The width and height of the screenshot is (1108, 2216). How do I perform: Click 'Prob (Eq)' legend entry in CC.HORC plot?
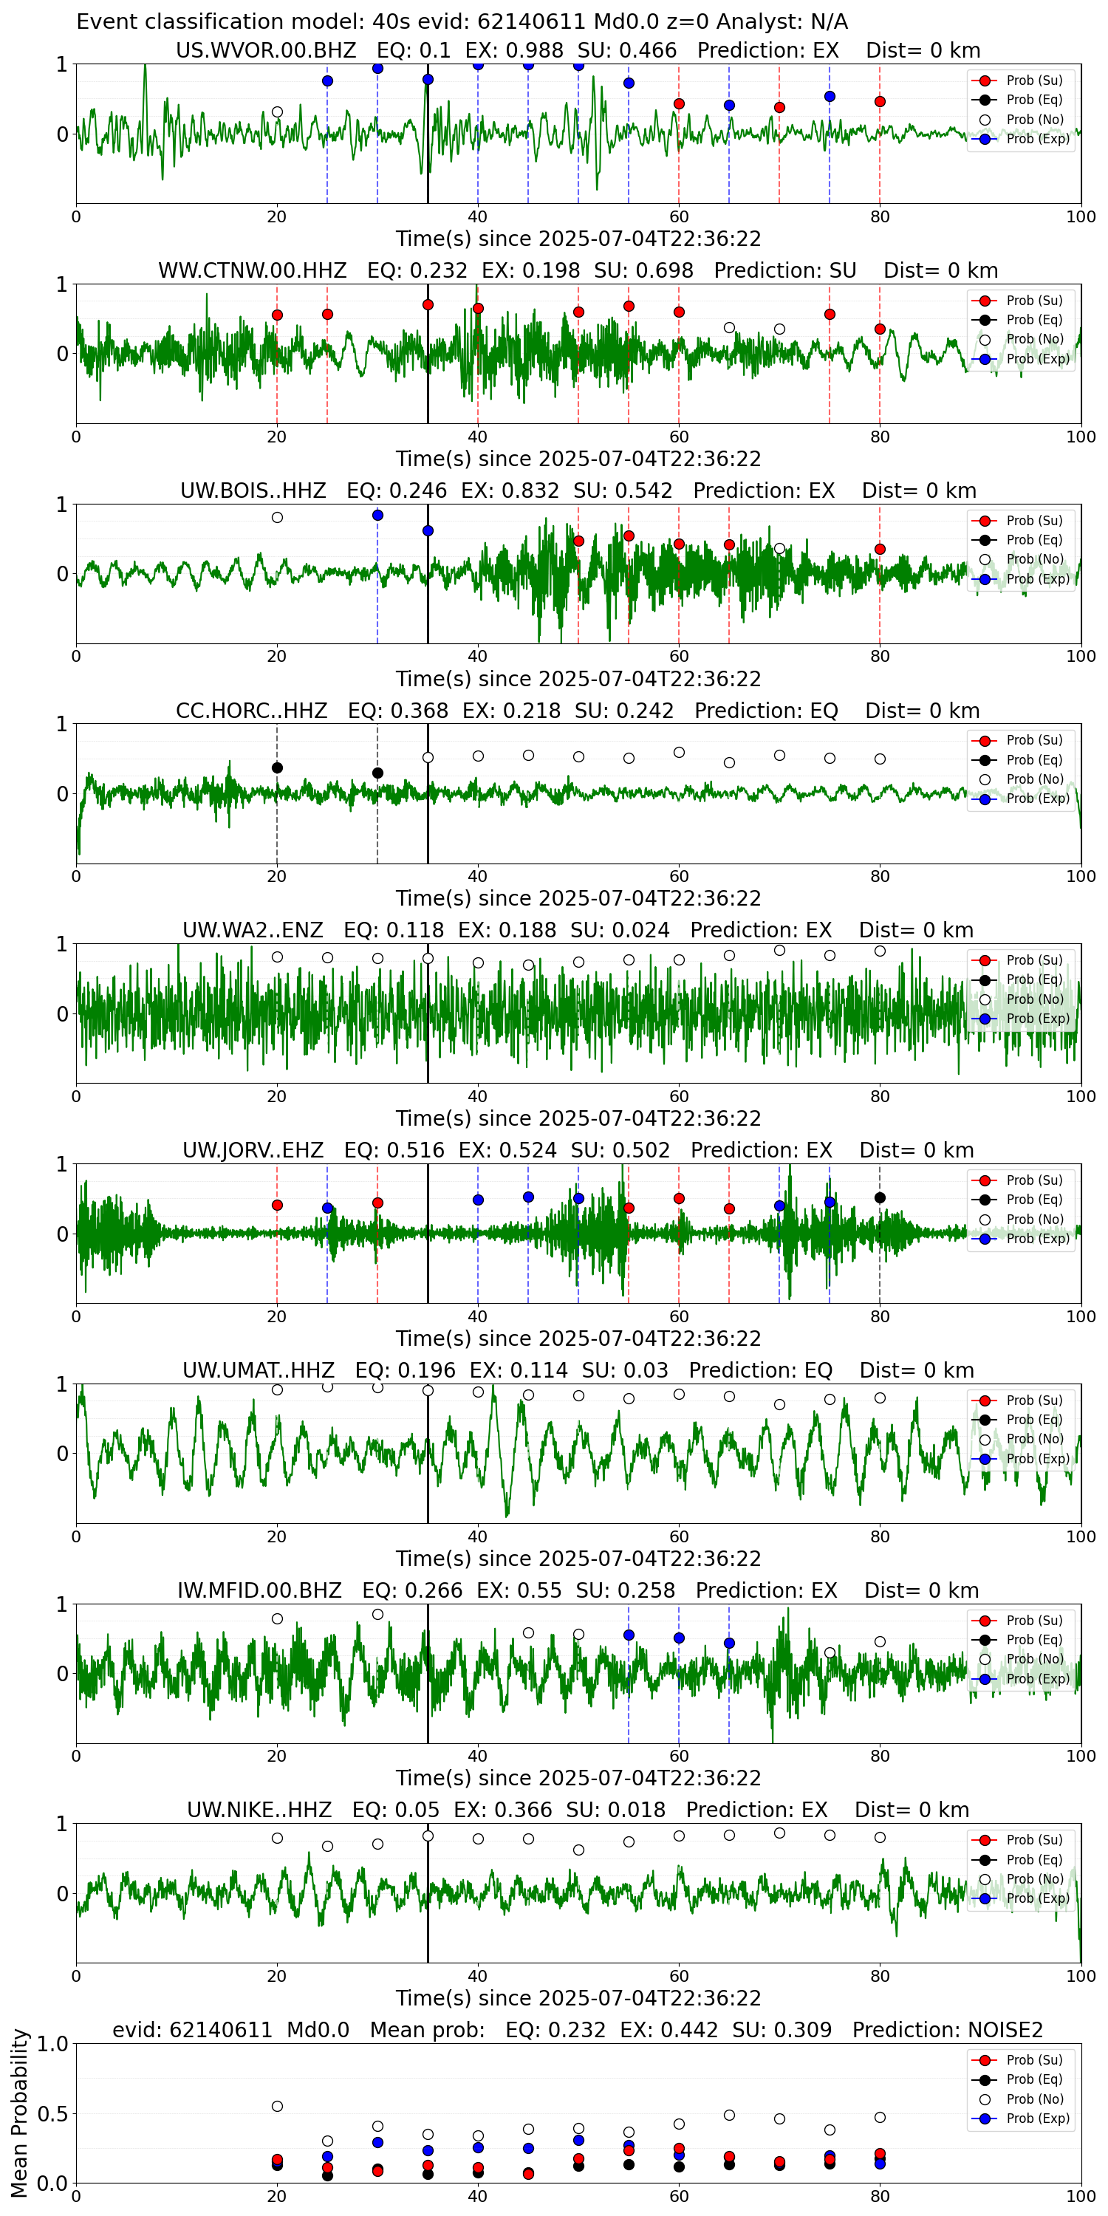[1021, 759]
